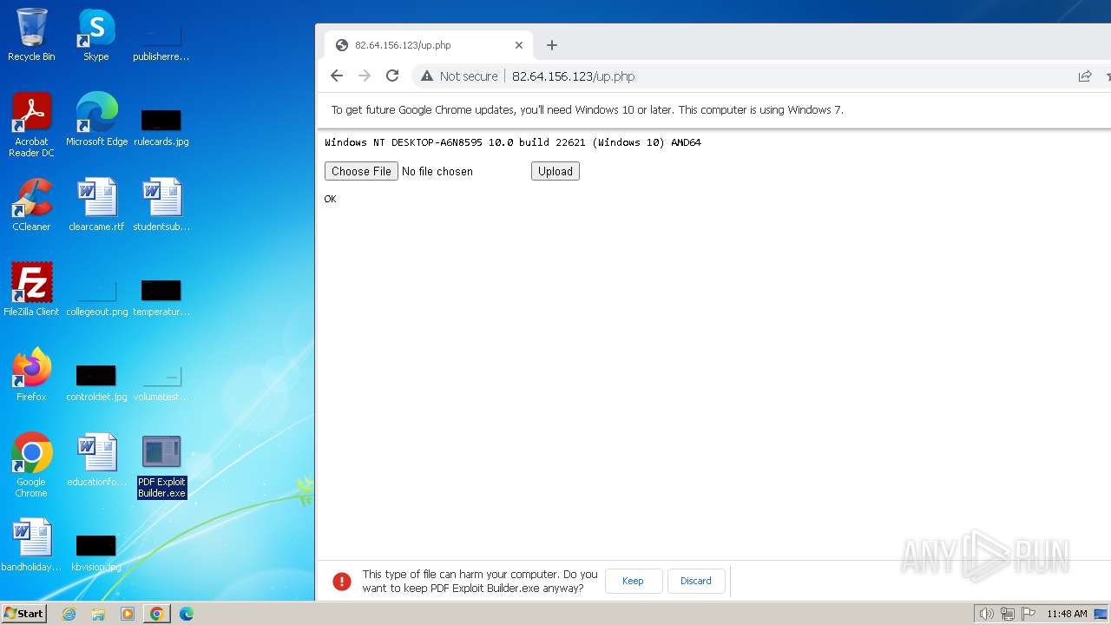Reload the current page
This screenshot has width=1111, height=625.
coord(392,76)
